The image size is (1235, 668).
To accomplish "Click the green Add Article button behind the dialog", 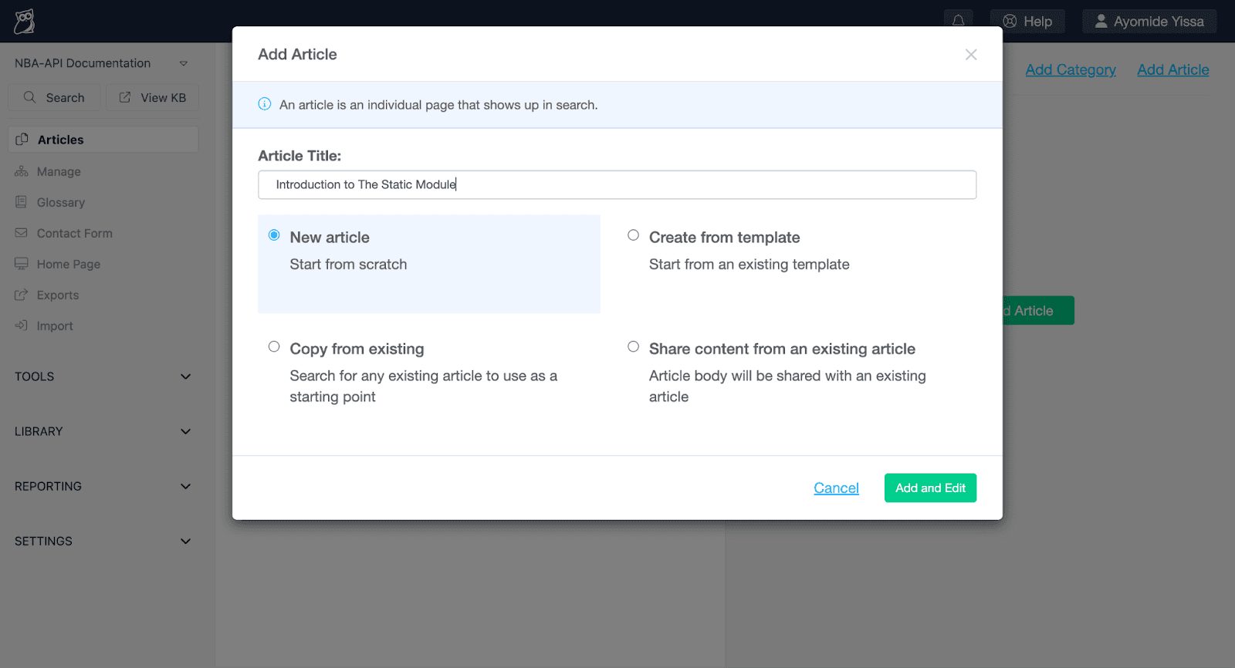I will [1038, 310].
